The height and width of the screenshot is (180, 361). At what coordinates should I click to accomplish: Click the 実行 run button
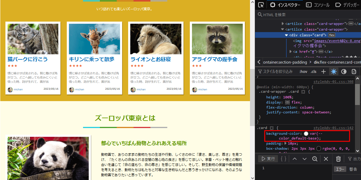(268, 159)
